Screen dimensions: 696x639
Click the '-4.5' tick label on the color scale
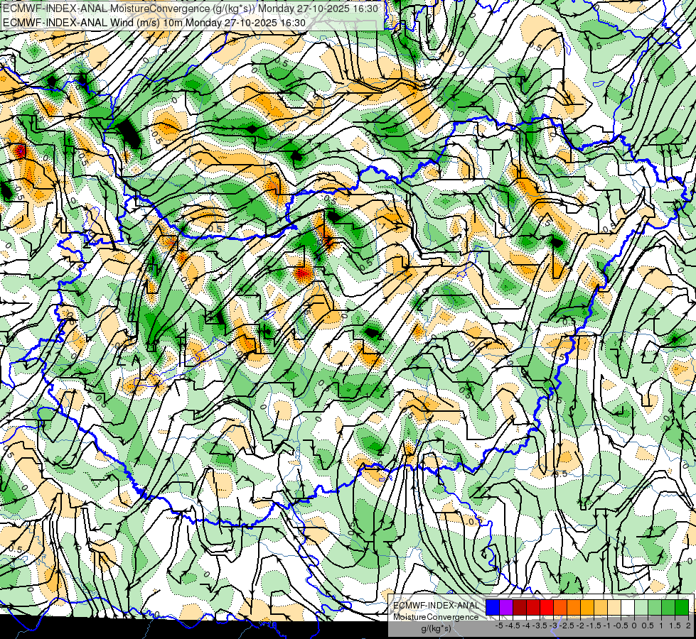click(x=513, y=626)
